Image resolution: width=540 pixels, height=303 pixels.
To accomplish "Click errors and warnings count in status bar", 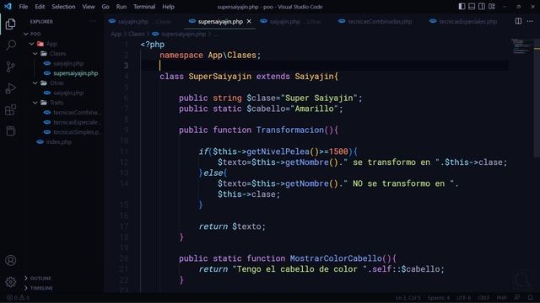I will [x=19, y=297].
